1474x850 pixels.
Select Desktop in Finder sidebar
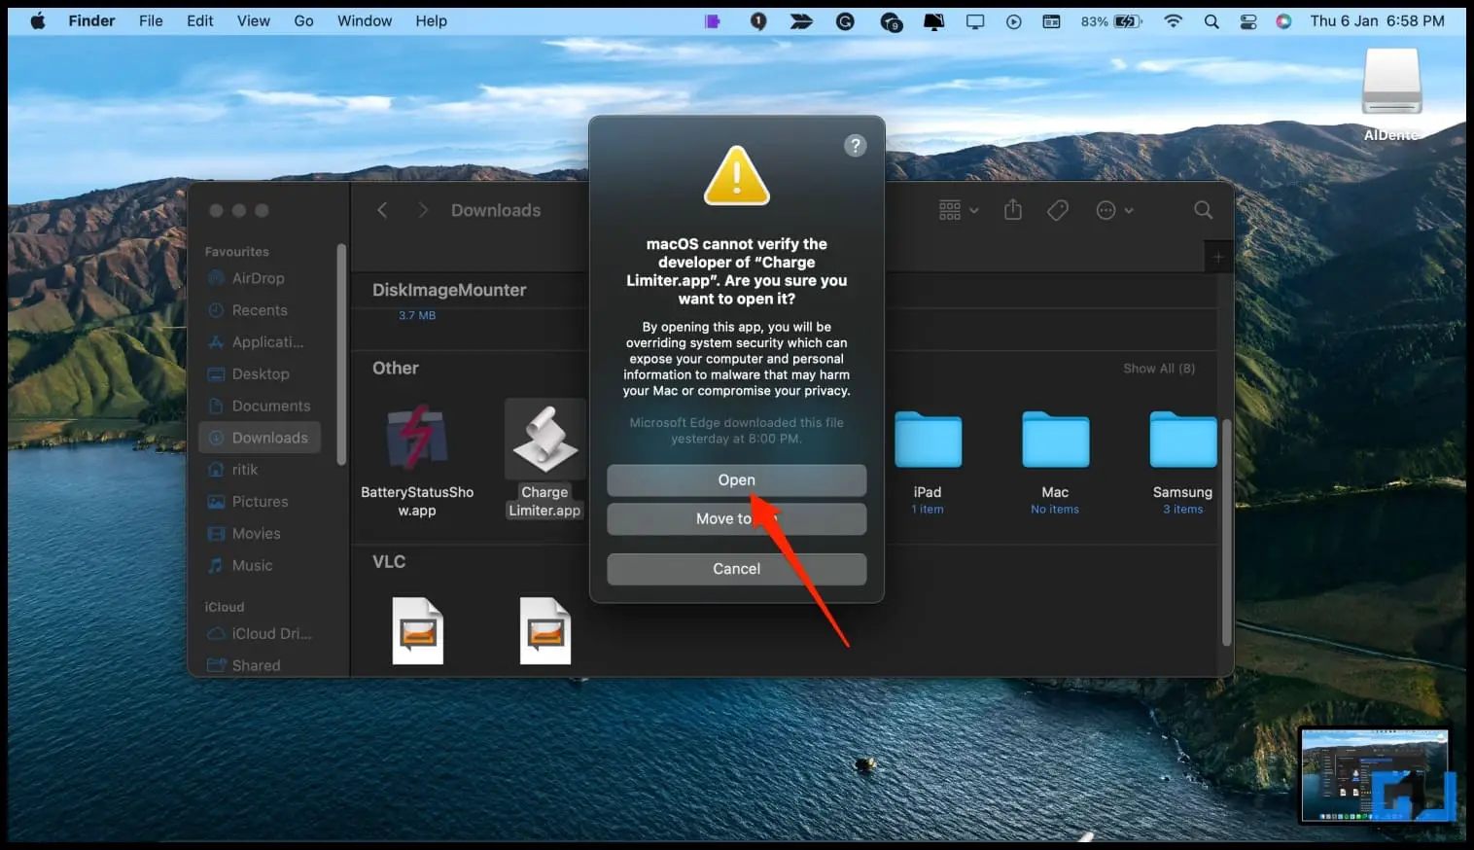(259, 373)
